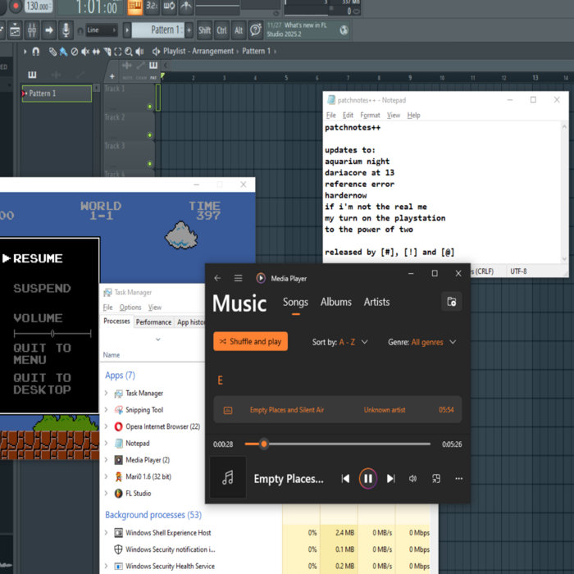Toggle the countdown 3-2 icon in FL Studio

click(x=152, y=7)
